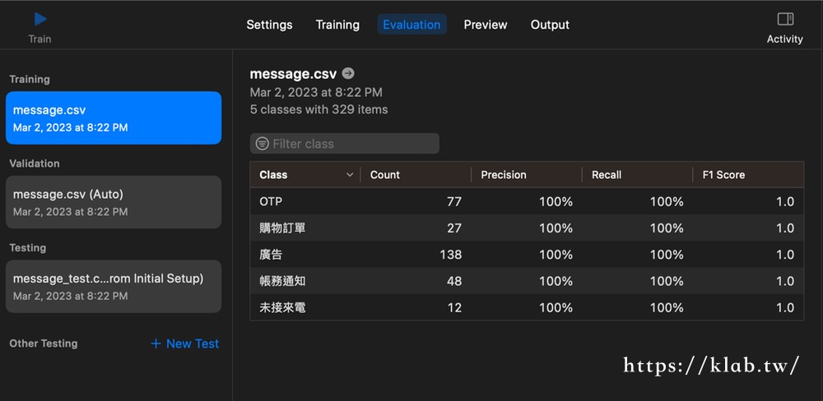
Task: Select the Evaluation tab
Action: click(411, 25)
